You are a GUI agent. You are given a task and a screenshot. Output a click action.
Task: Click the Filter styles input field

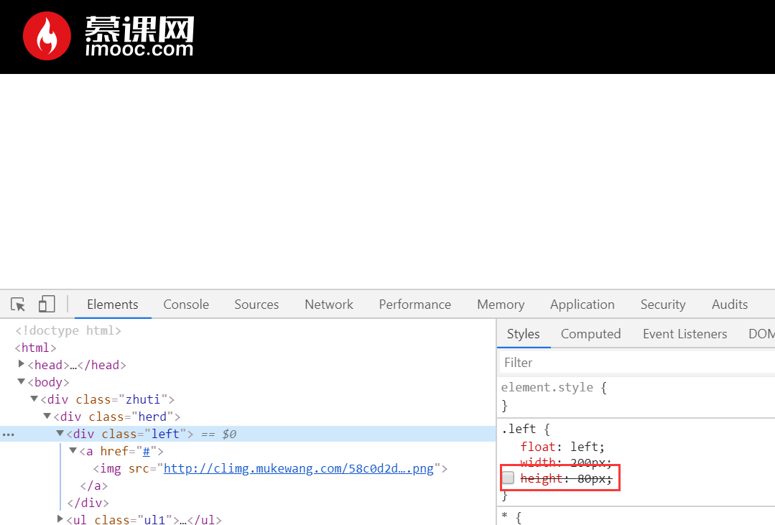coord(638,363)
